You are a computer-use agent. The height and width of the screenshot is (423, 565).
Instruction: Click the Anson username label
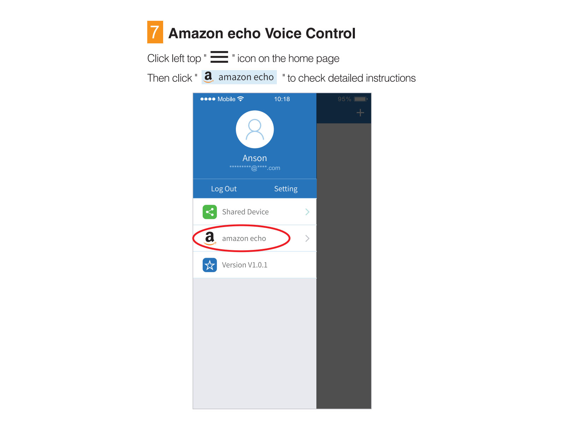[x=255, y=158]
